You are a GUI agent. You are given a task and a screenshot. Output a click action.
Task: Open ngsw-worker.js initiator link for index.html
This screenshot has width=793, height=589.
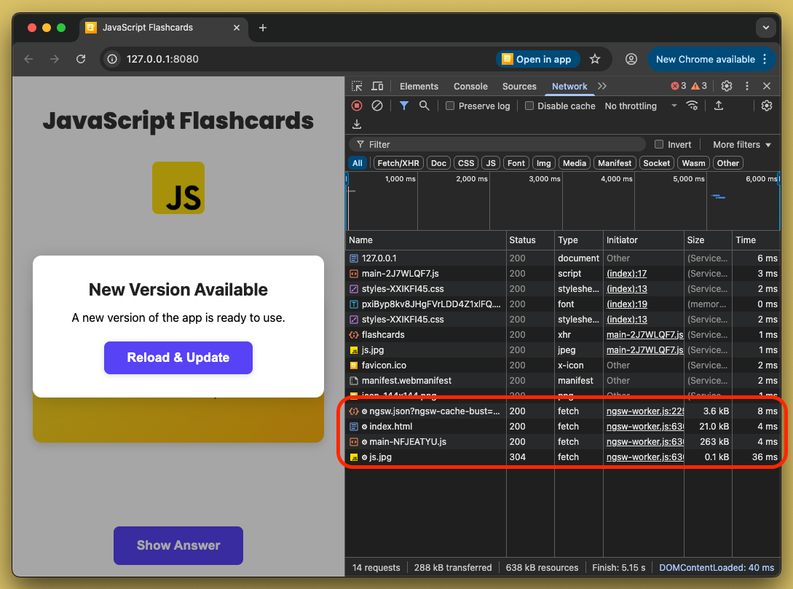tap(645, 426)
